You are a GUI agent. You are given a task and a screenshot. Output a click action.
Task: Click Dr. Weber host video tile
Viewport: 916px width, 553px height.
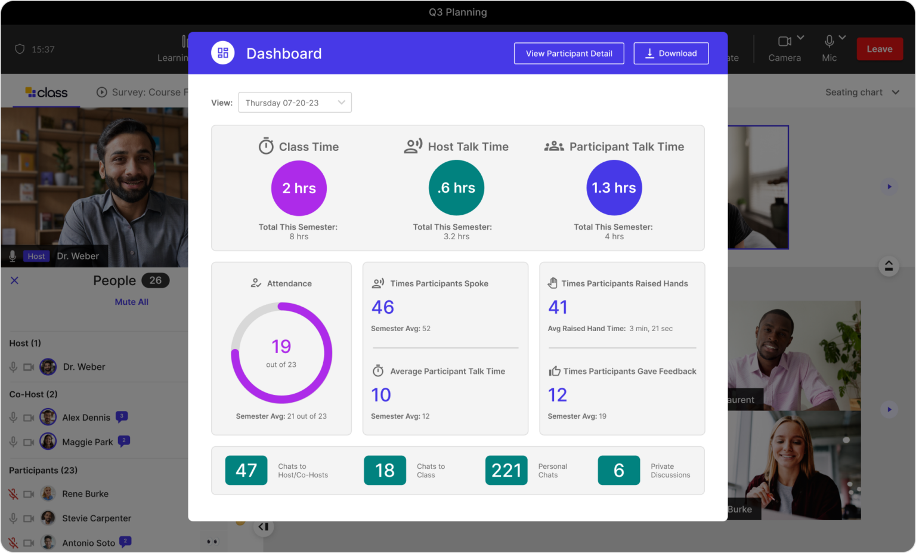(94, 187)
